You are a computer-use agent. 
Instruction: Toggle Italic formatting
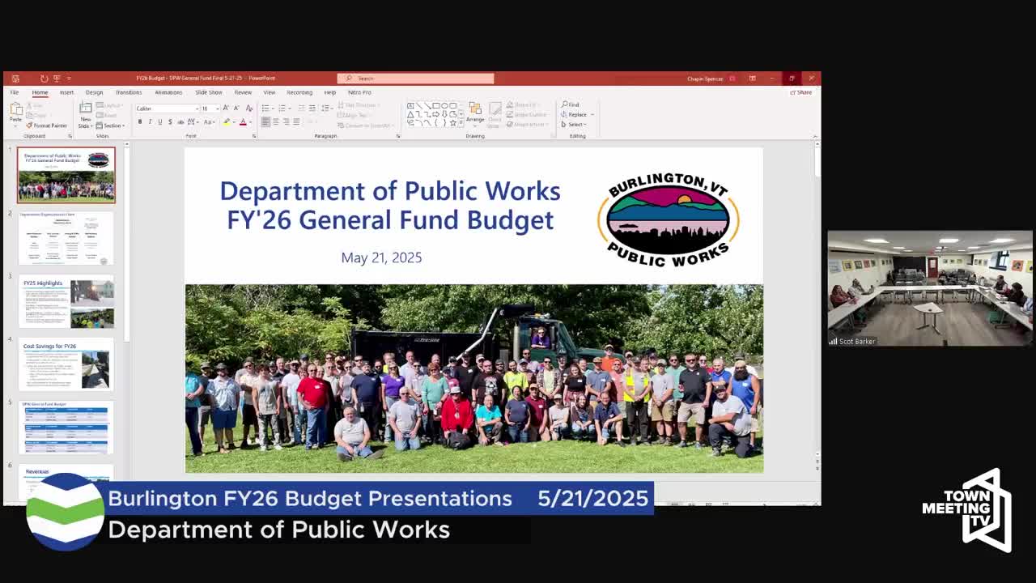[x=150, y=122]
